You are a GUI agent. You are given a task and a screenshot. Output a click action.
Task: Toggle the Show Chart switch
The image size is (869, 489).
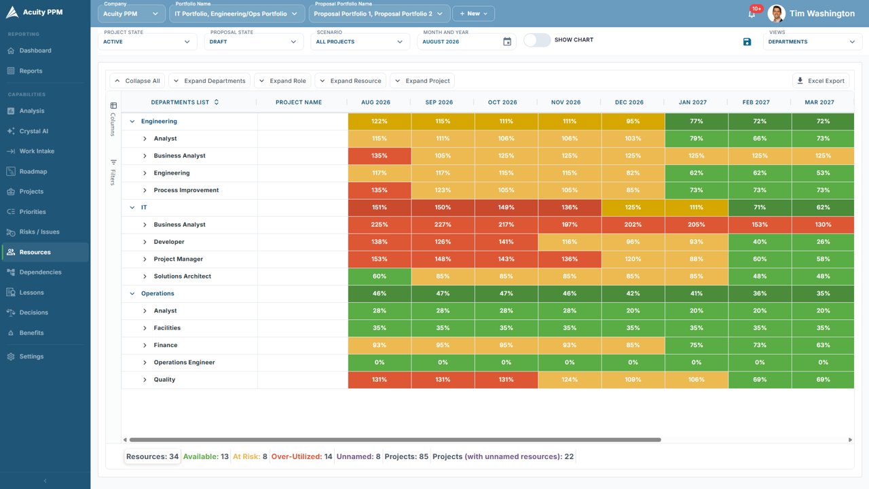coord(537,40)
